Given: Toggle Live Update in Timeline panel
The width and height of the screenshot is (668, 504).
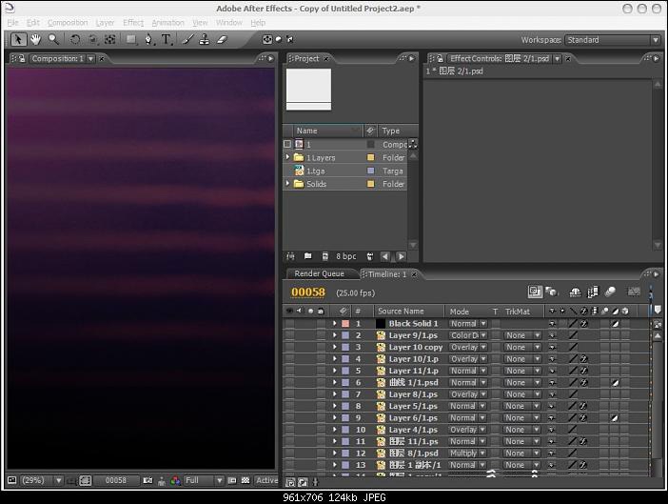Looking at the screenshot, I should 534,292.
